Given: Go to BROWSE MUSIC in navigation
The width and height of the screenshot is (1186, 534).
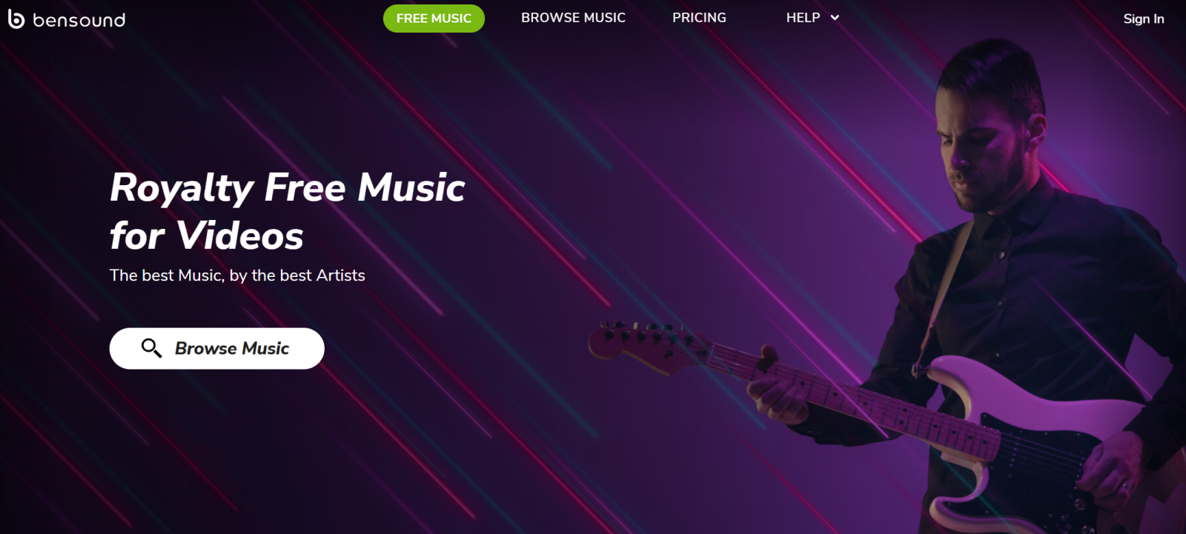Looking at the screenshot, I should pos(573,18).
